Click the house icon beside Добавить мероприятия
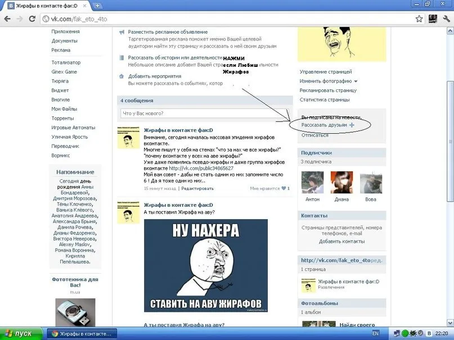 coord(122,76)
